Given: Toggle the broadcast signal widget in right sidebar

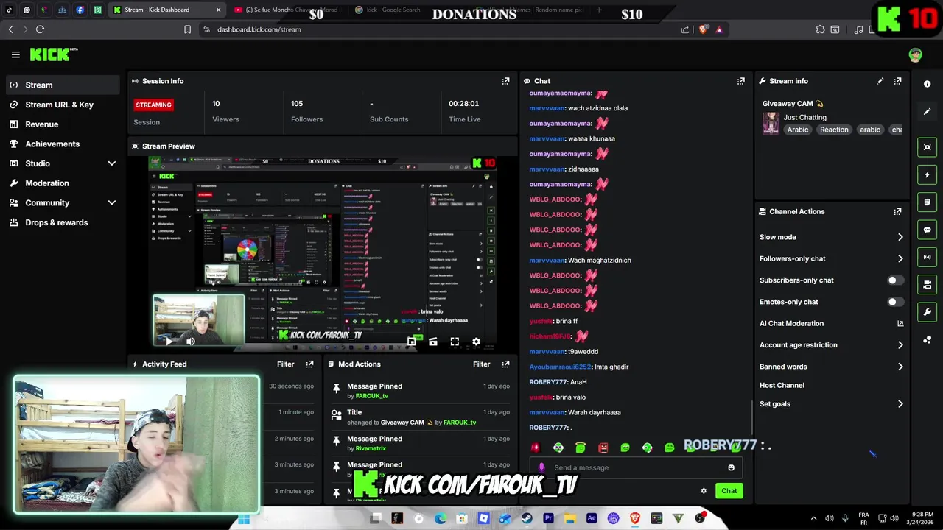Looking at the screenshot, I should tap(927, 257).
